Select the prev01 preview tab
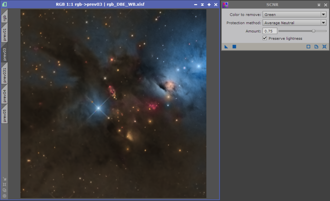This screenshot has height=201, width=330. coord(5,35)
